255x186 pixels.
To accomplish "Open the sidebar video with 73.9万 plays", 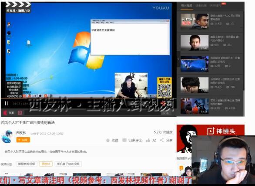I will [x=195, y=85].
